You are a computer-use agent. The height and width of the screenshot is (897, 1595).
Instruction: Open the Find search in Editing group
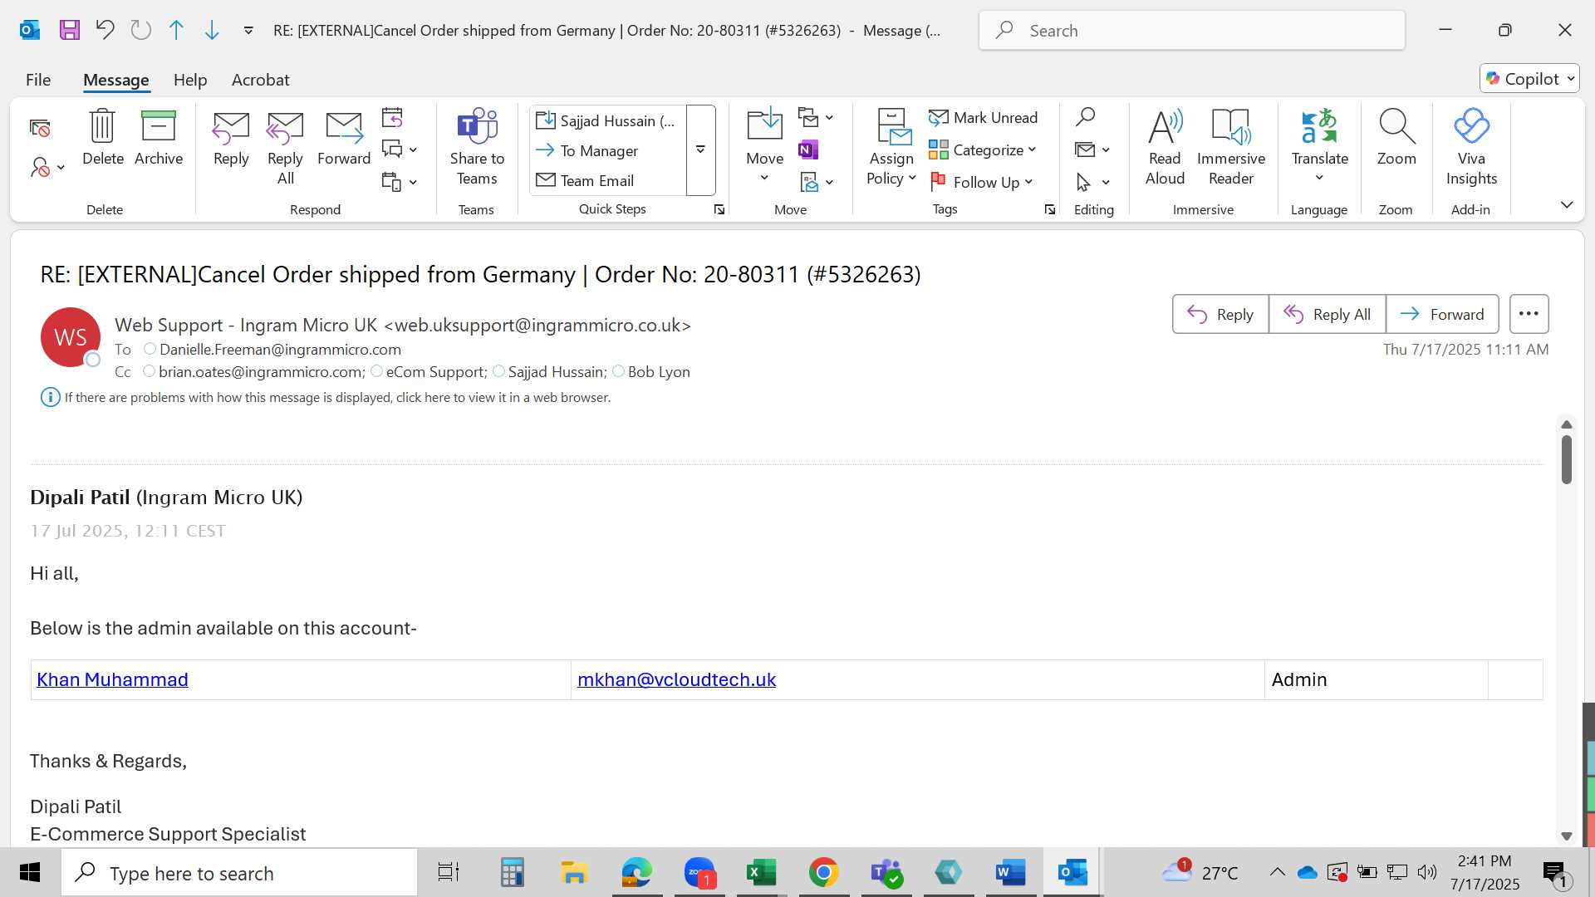point(1085,117)
